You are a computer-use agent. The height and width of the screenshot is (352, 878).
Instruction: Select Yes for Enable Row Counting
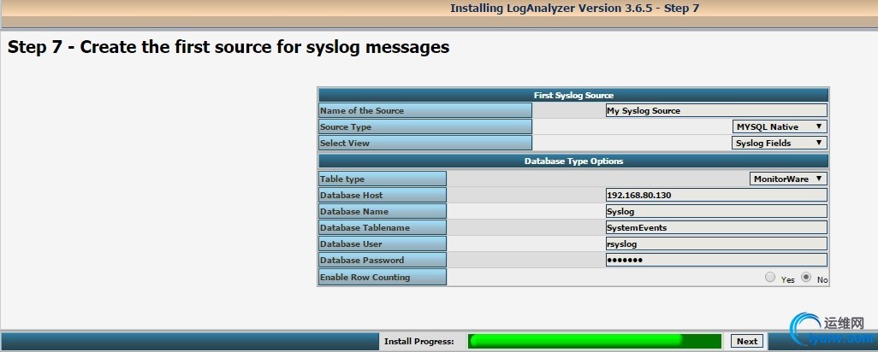coord(770,277)
